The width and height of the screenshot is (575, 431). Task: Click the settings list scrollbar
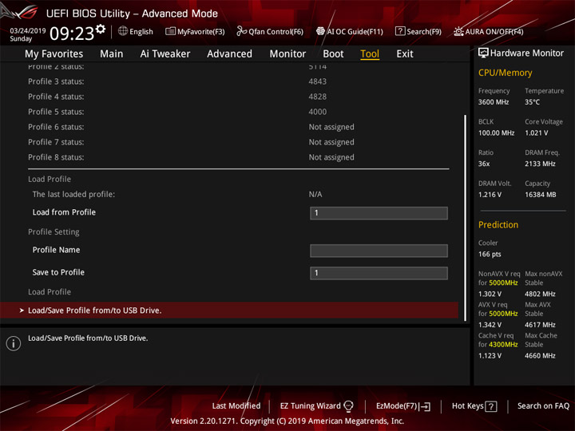(x=466, y=218)
